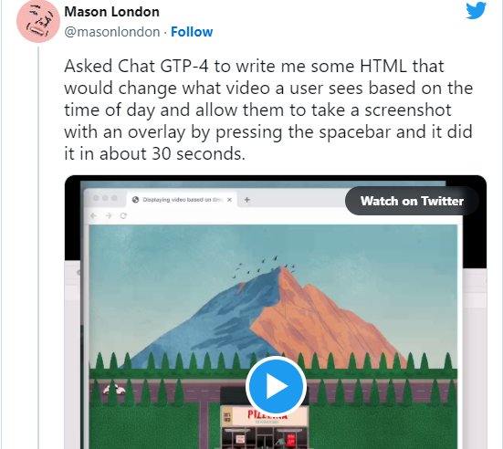Click the Twitter bird logo

pyautogui.click(x=476, y=10)
